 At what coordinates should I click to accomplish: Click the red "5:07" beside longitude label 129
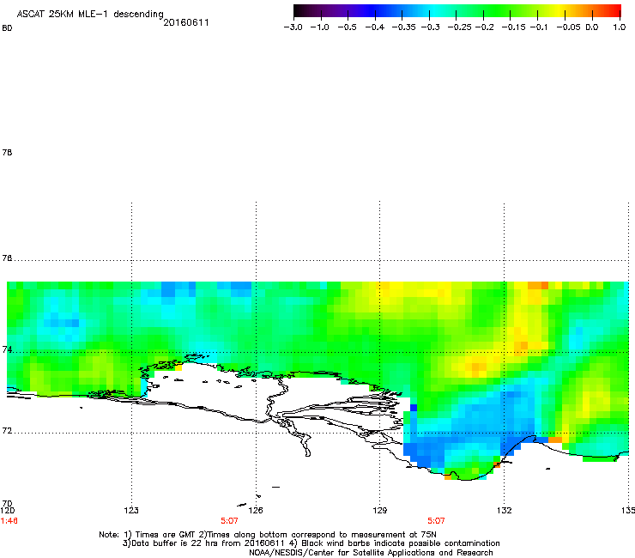tap(436, 521)
